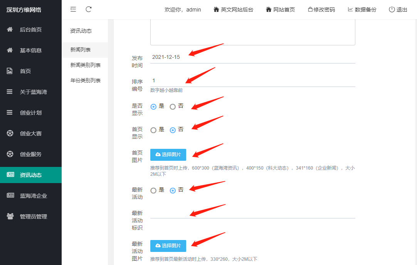Viewport: 417px width, 265px height.
Task: Open the 年份类别列表 submenu
Action: (x=85, y=80)
